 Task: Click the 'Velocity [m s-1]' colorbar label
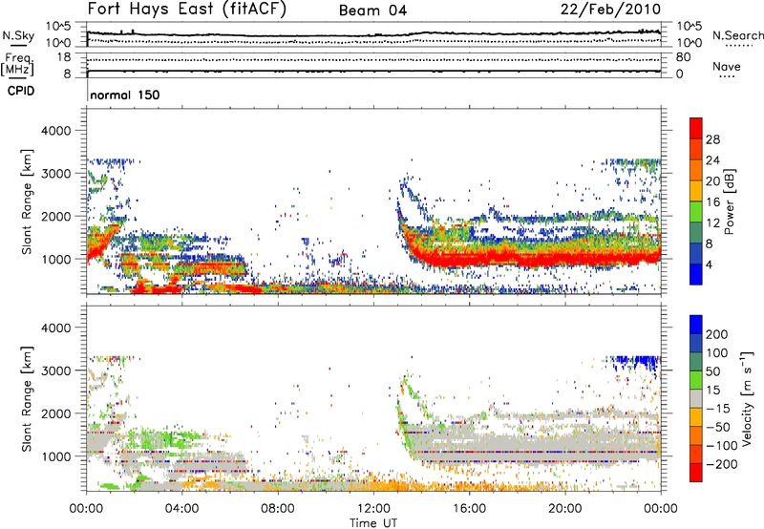point(748,398)
